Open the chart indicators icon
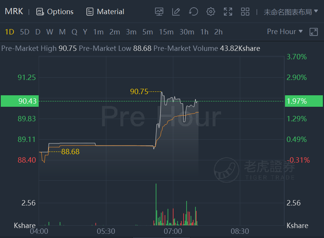 pyautogui.click(x=159, y=11)
